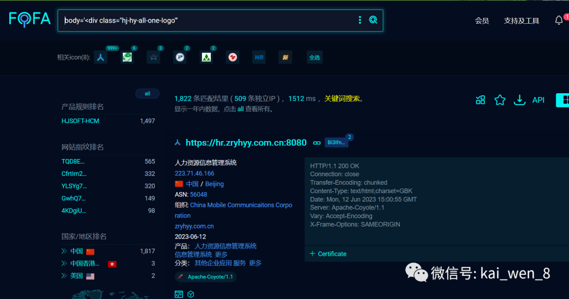
Task: Select the HR related icon
Action: click(x=259, y=57)
